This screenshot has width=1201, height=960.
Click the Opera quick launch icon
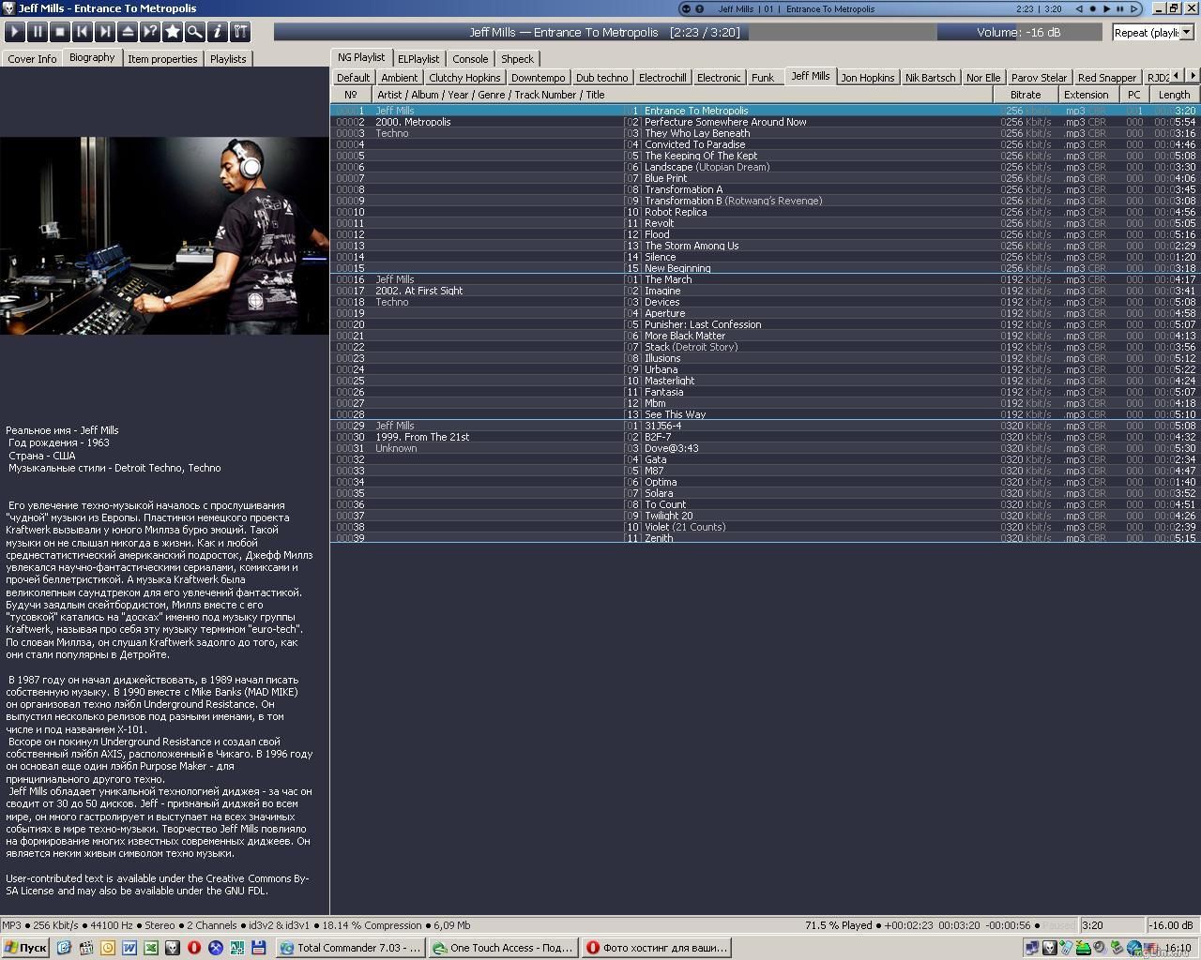point(194,948)
